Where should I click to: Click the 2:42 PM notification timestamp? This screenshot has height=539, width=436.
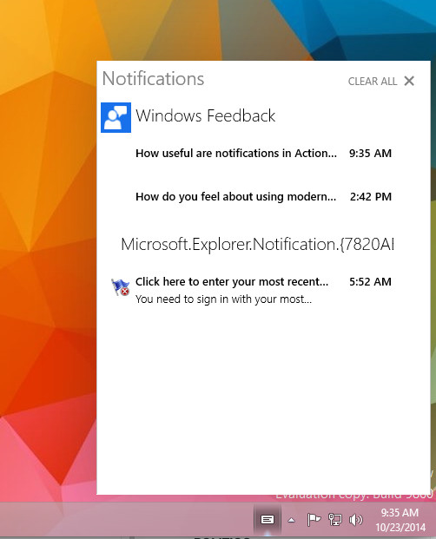point(371,197)
